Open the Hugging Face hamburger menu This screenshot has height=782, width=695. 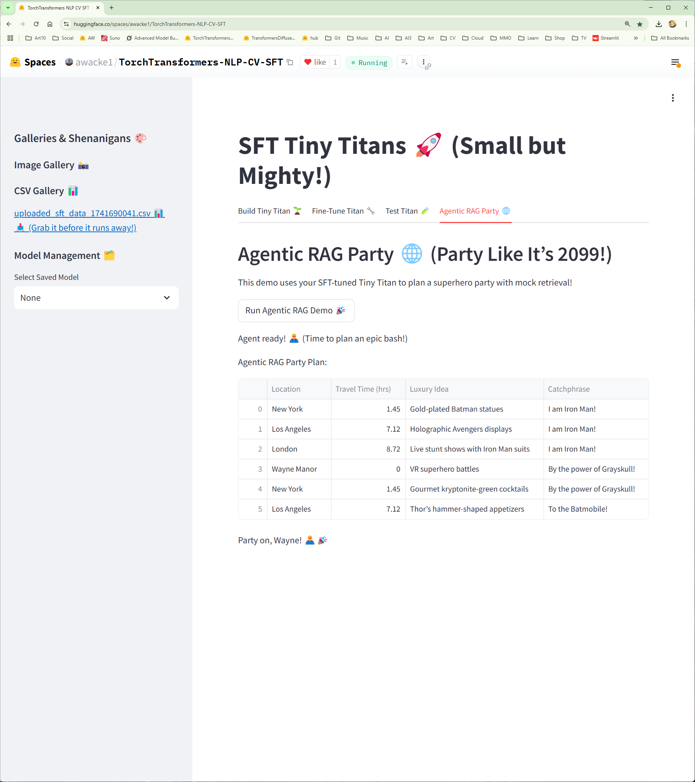[x=675, y=62]
